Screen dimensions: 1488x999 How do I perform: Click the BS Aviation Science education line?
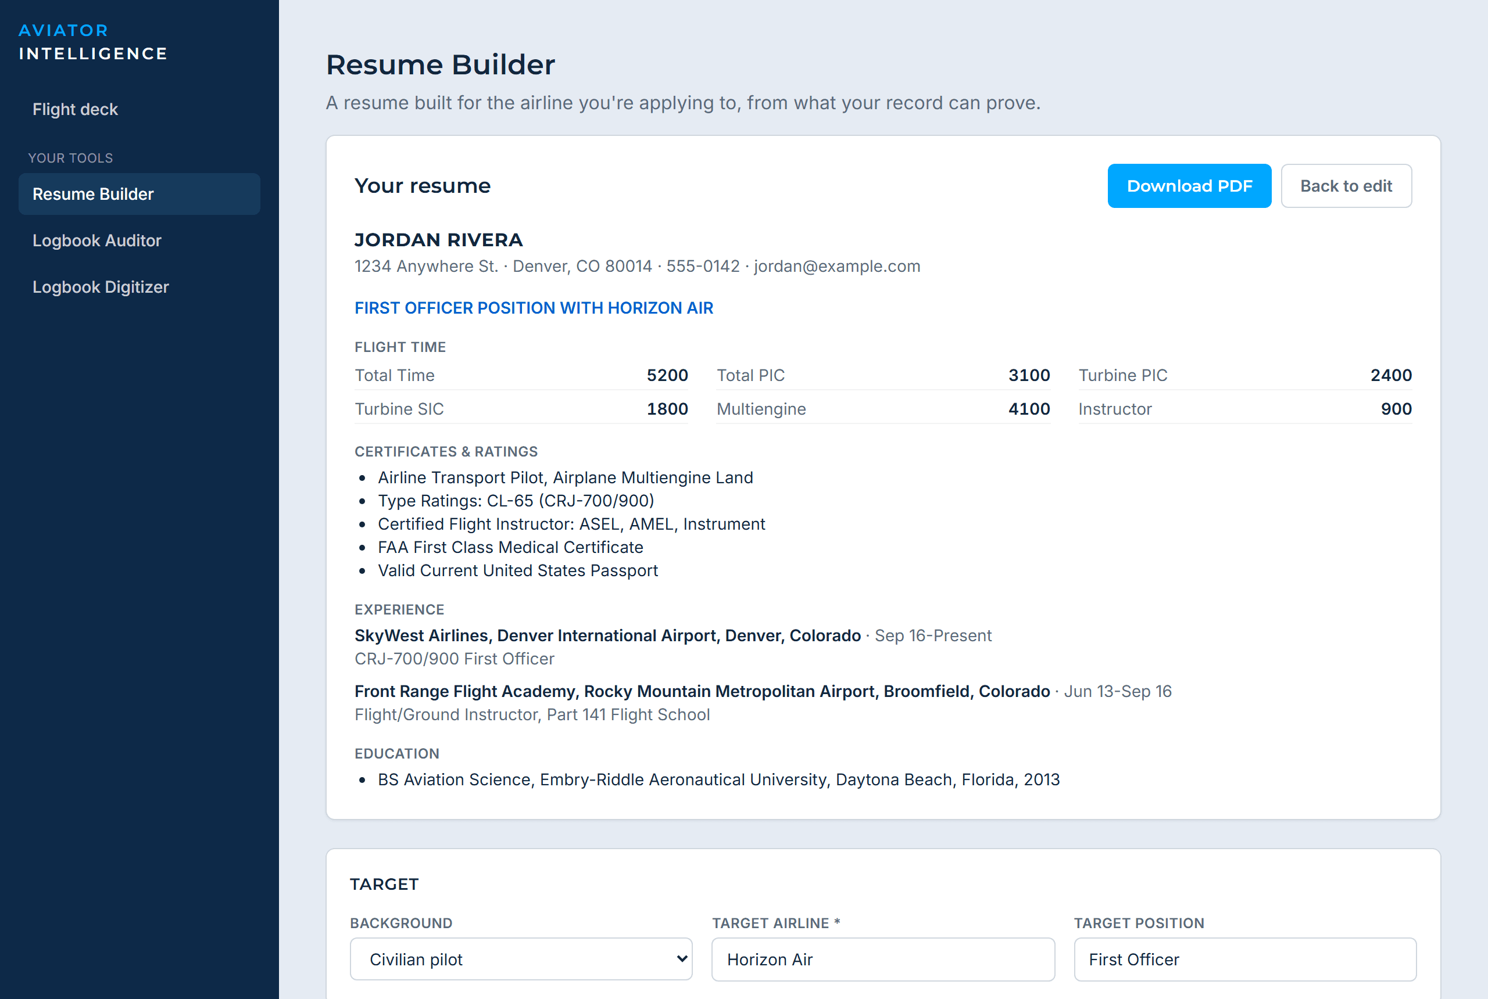(x=718, y=779)
